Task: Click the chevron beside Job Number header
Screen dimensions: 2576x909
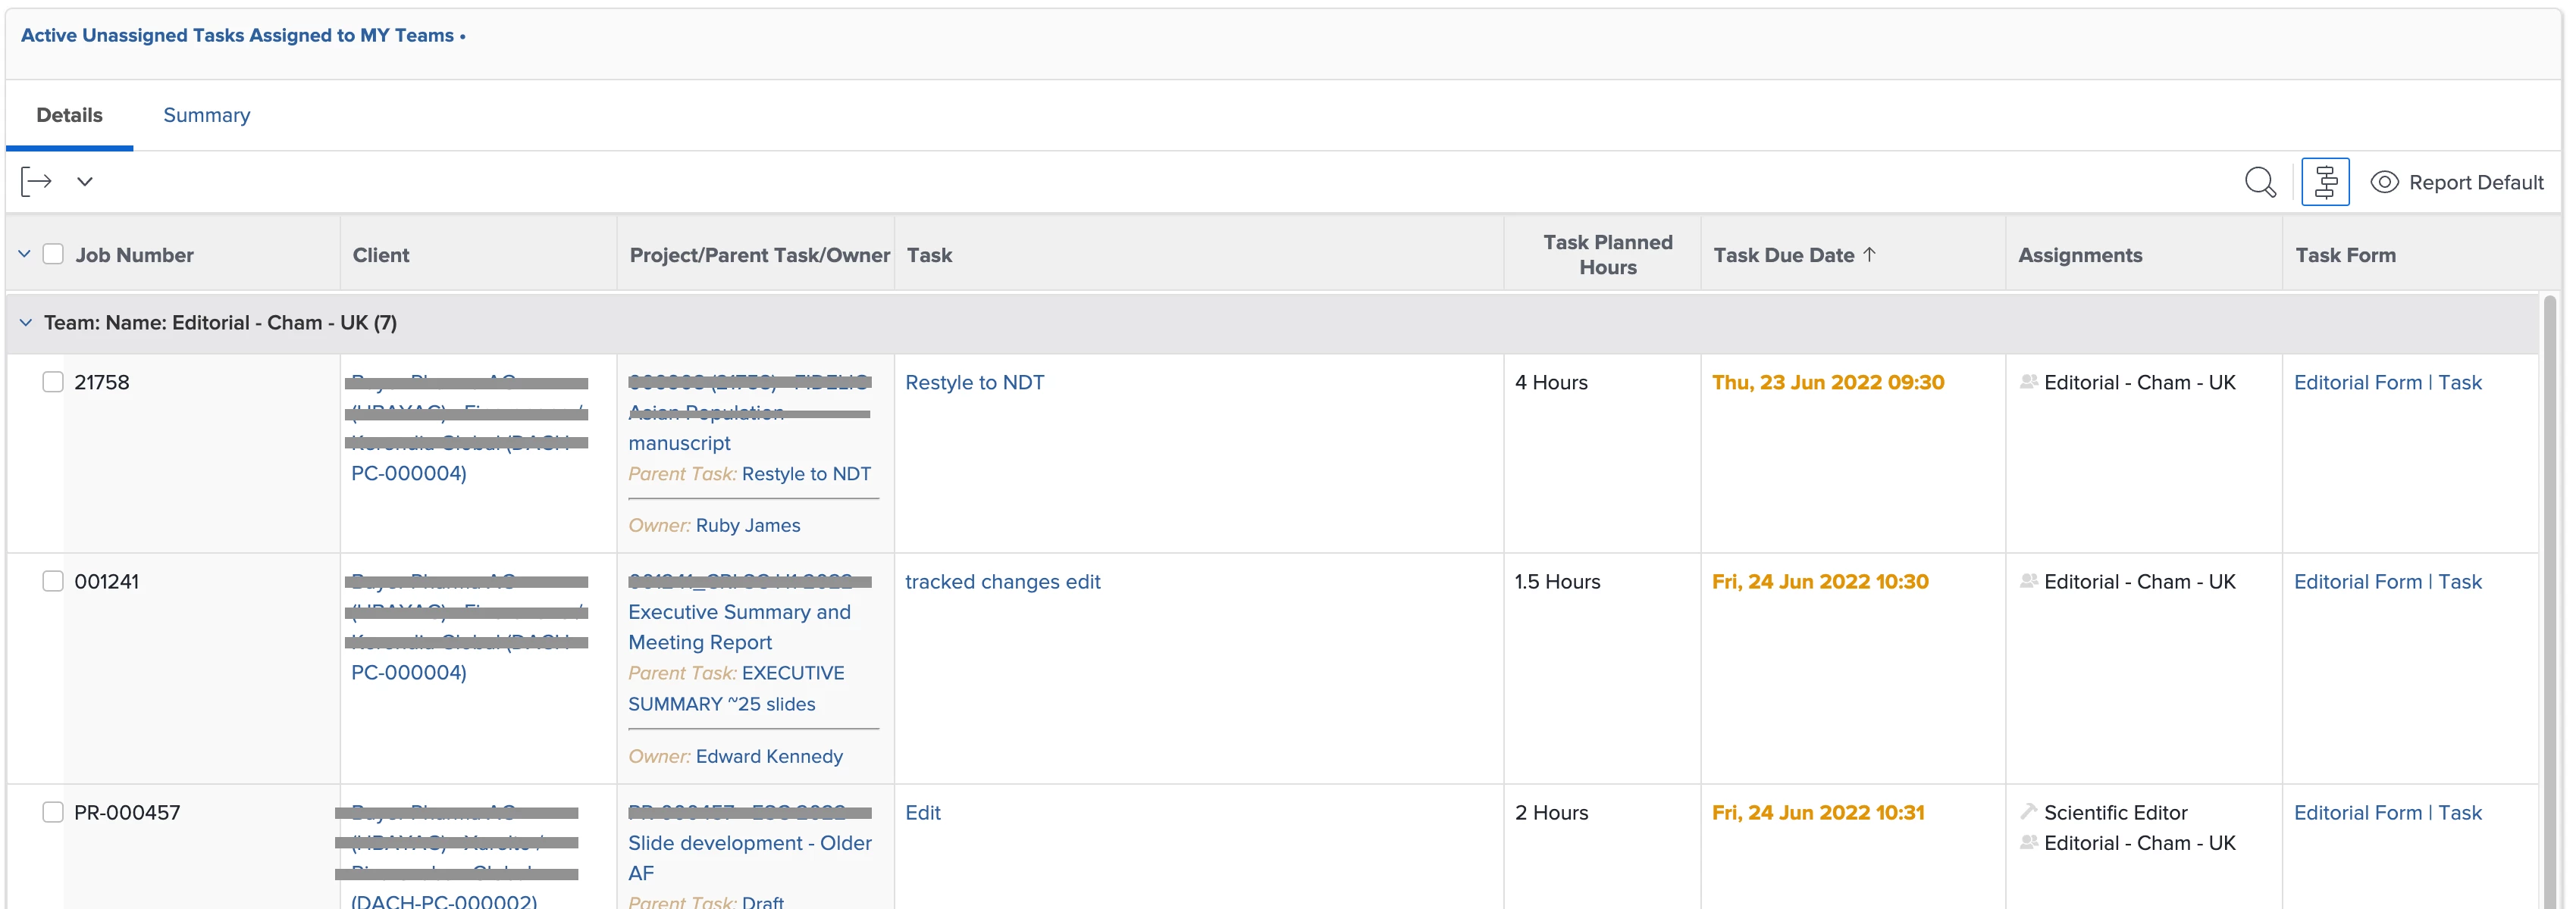Action: [x=24, y=255]
